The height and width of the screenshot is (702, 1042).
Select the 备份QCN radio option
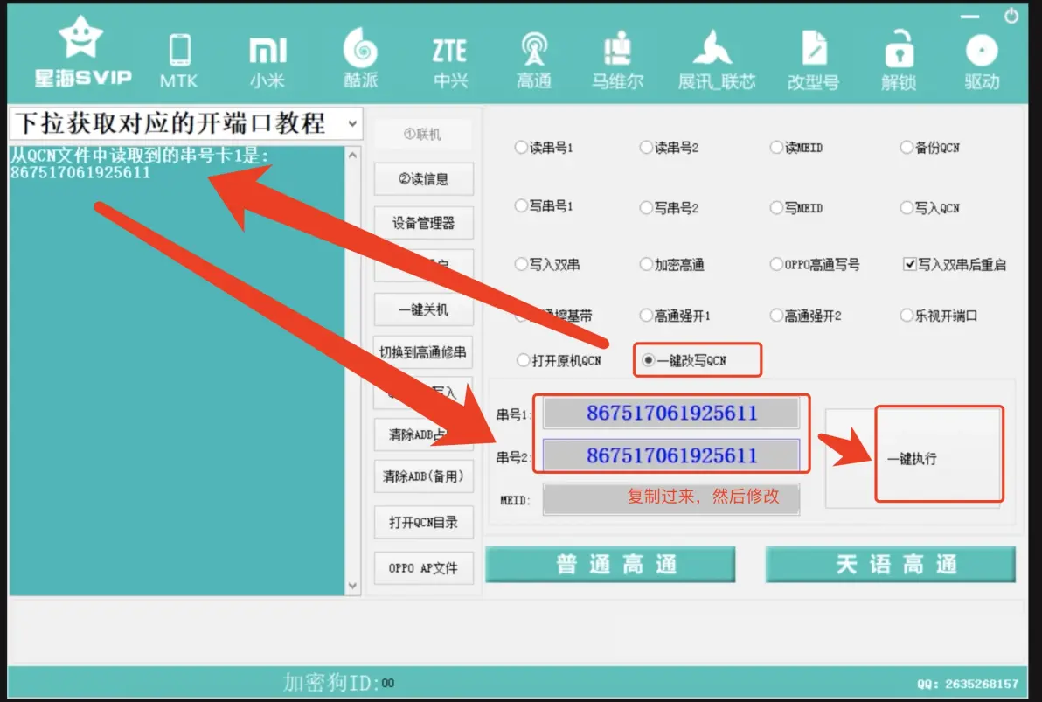click(x=907, y=148)
